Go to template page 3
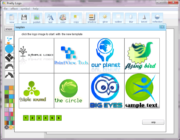 (39, 118)
